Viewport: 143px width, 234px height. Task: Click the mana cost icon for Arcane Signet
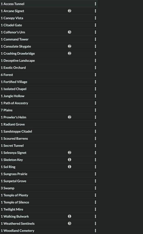pos(69,11)
